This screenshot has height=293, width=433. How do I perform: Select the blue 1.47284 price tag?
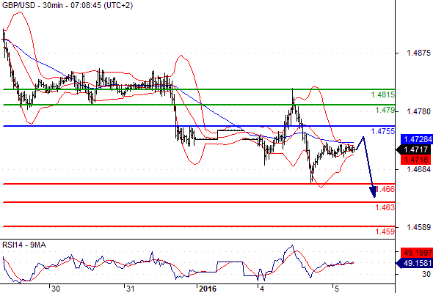(x=417, y=139)
